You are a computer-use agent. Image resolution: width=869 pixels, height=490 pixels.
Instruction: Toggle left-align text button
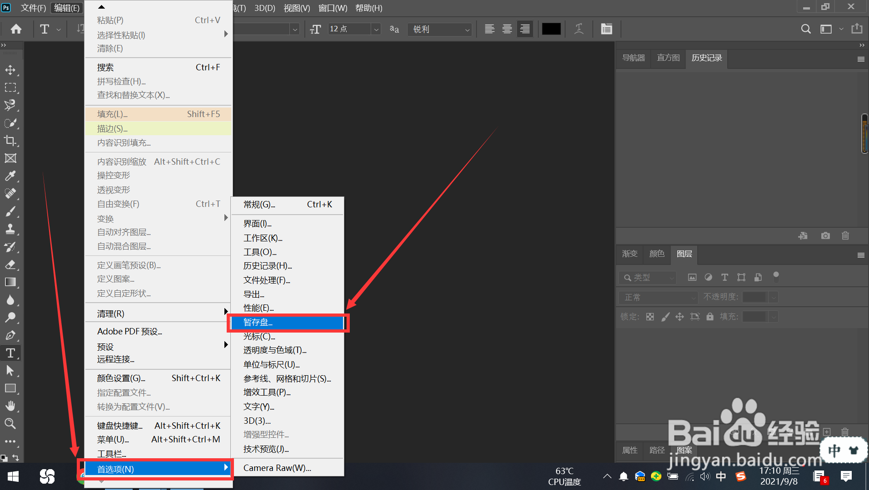490,29
